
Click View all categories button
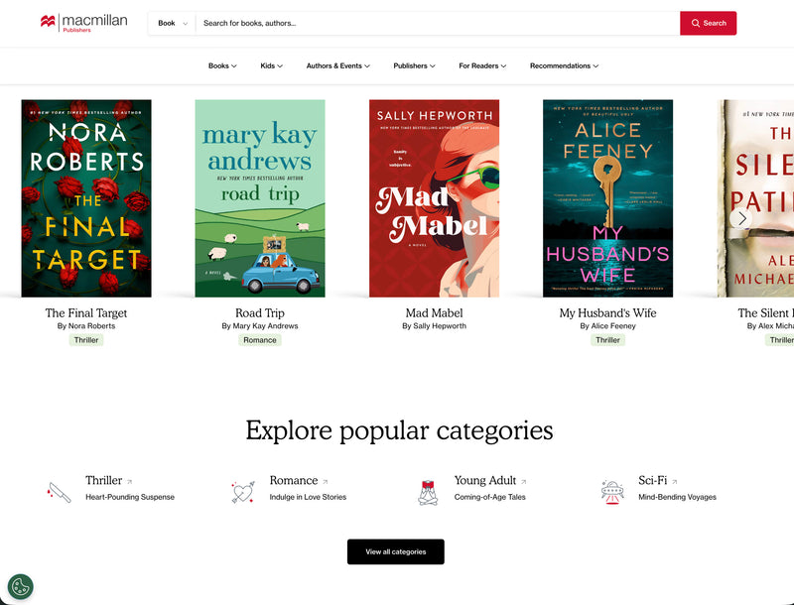coord(395,551)
